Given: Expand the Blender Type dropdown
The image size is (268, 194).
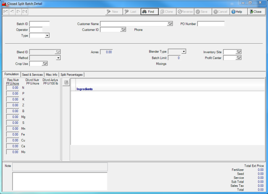Looking at the screenshot, I should (x=184, y=52).
